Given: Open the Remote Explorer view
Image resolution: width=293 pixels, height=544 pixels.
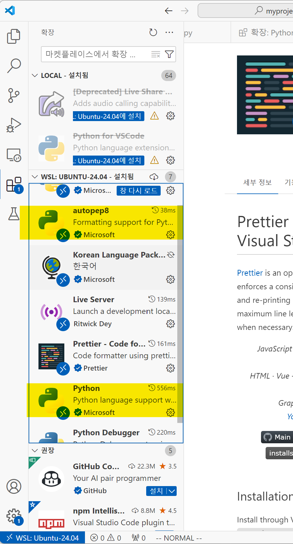Looking at the screenshot, I should tap(14, 155).
